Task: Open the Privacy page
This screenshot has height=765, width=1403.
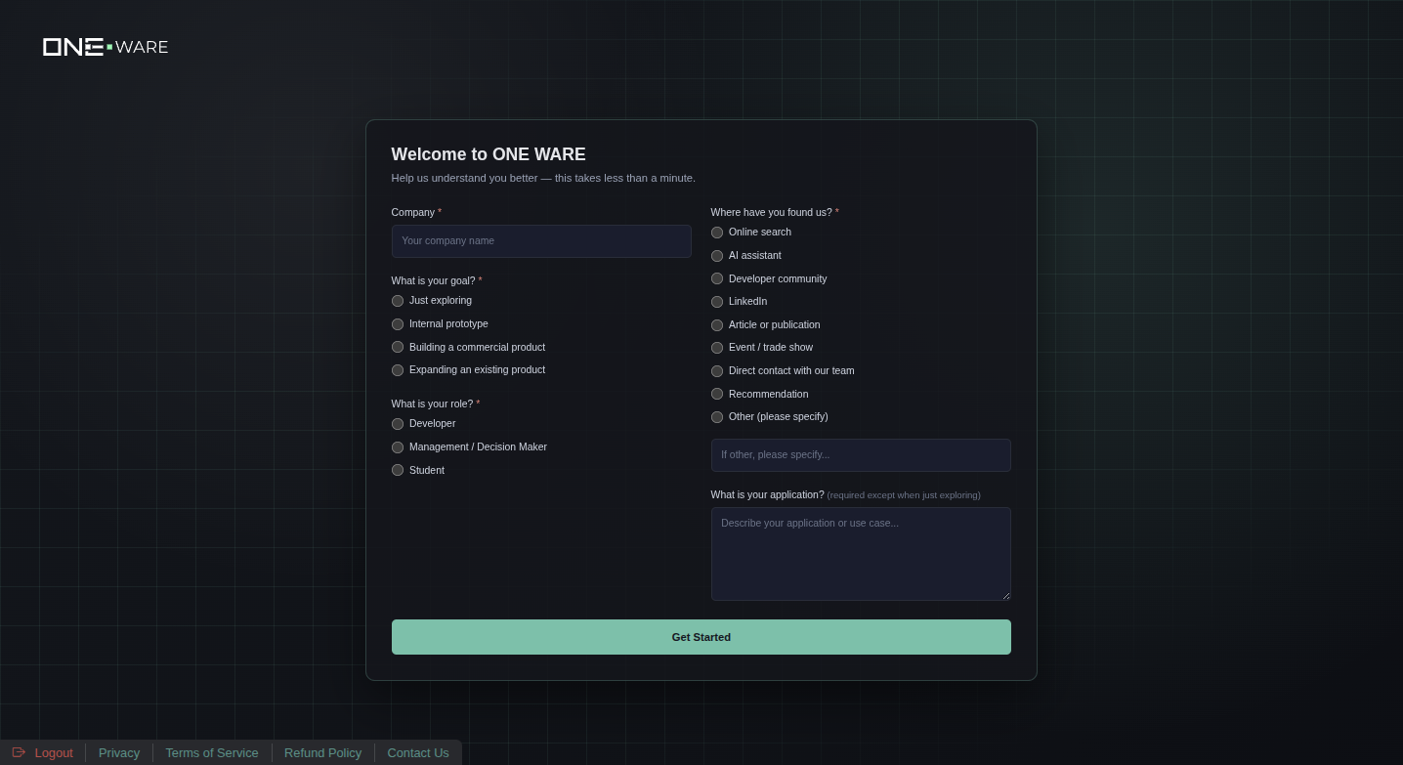Action: (118, 752)
